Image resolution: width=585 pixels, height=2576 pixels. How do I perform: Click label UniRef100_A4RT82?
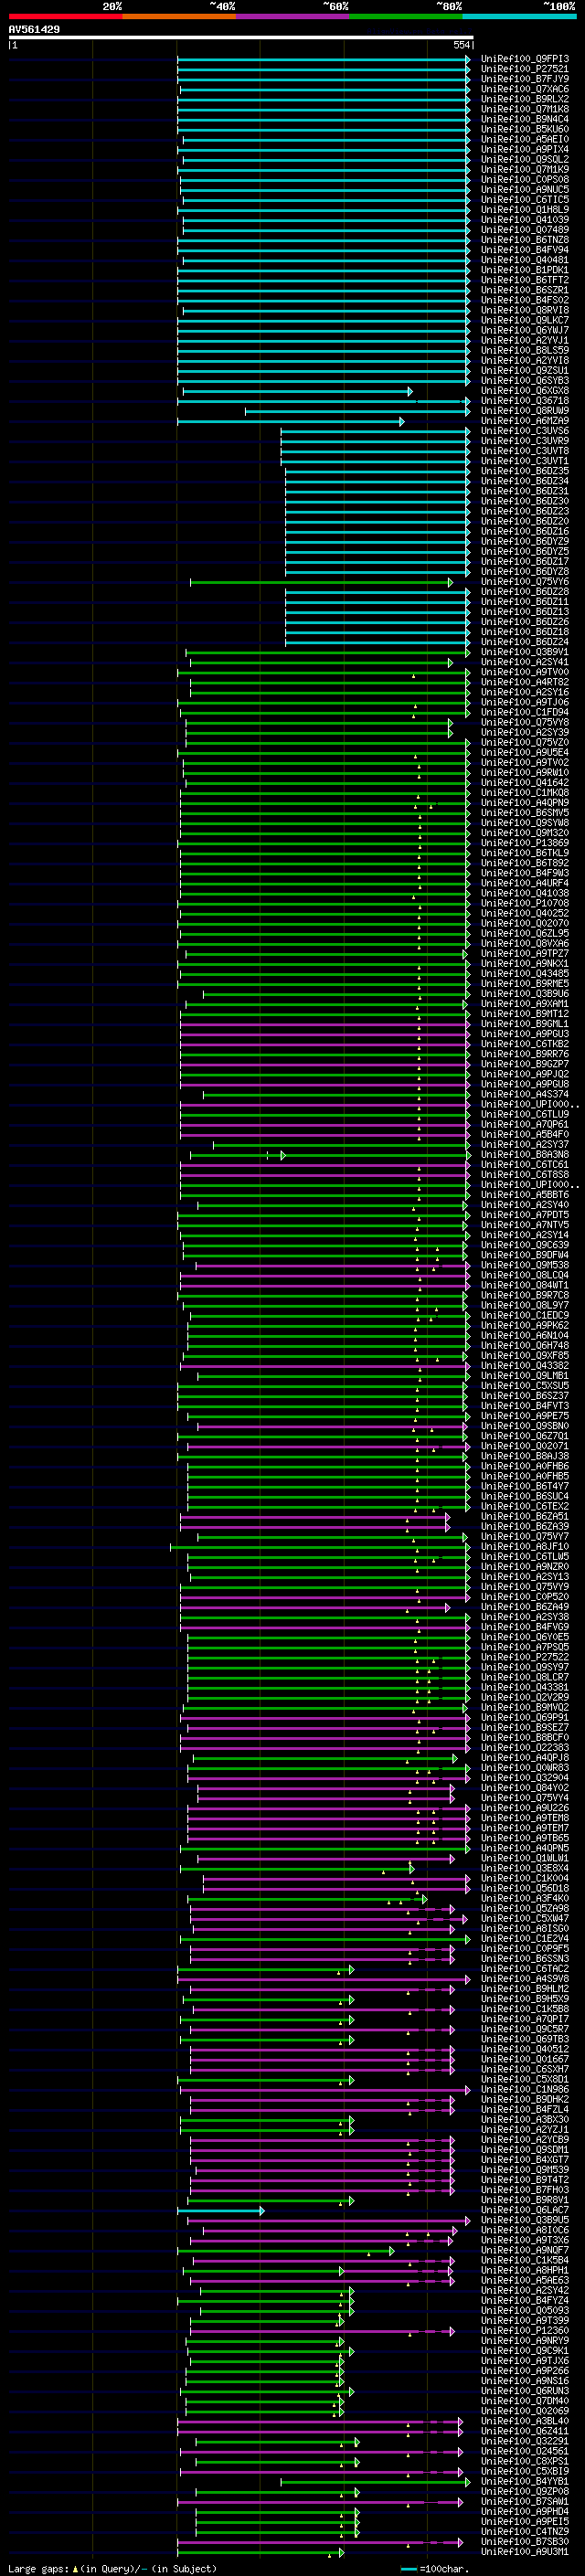(525, 682)
